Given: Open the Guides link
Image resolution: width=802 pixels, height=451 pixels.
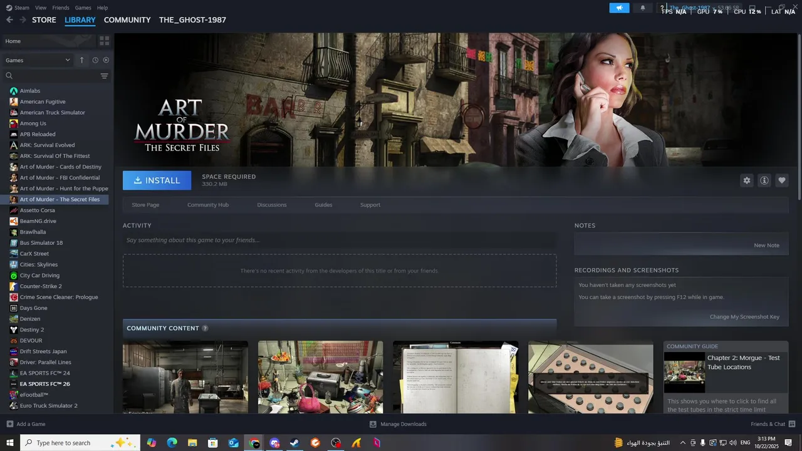Looking at the screenshot, I should (x=323, y=205).
